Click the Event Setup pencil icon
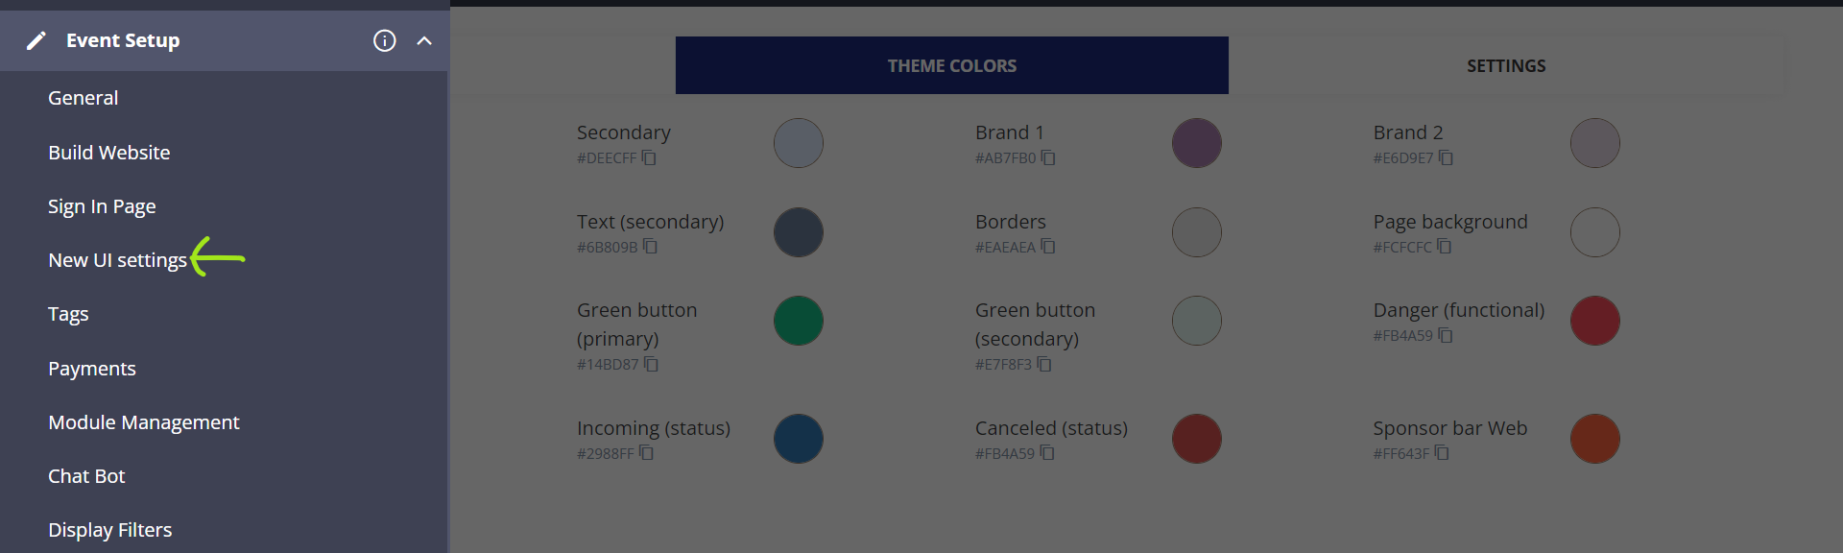1843x553 pixels. click(x=36, y=40)
